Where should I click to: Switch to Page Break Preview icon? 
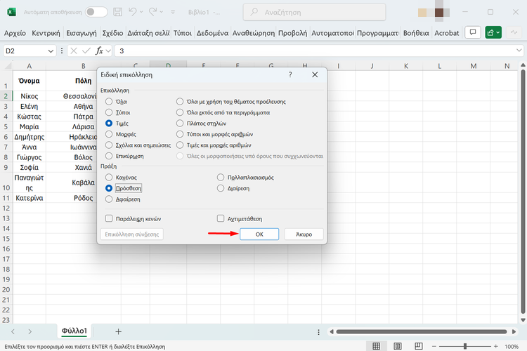[419, 346]
